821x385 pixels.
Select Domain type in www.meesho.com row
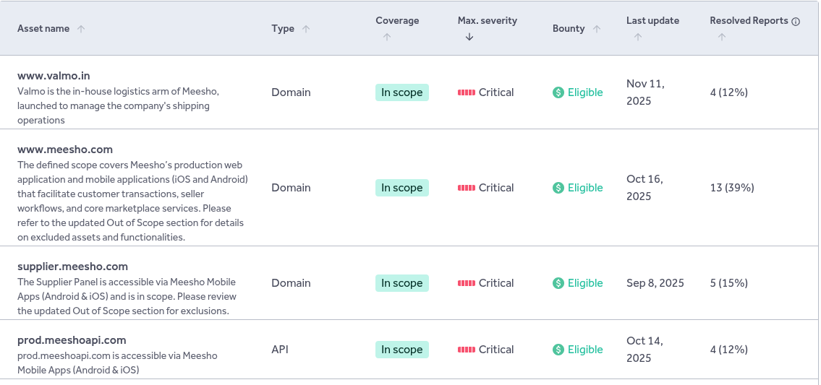tap(291, 188)
